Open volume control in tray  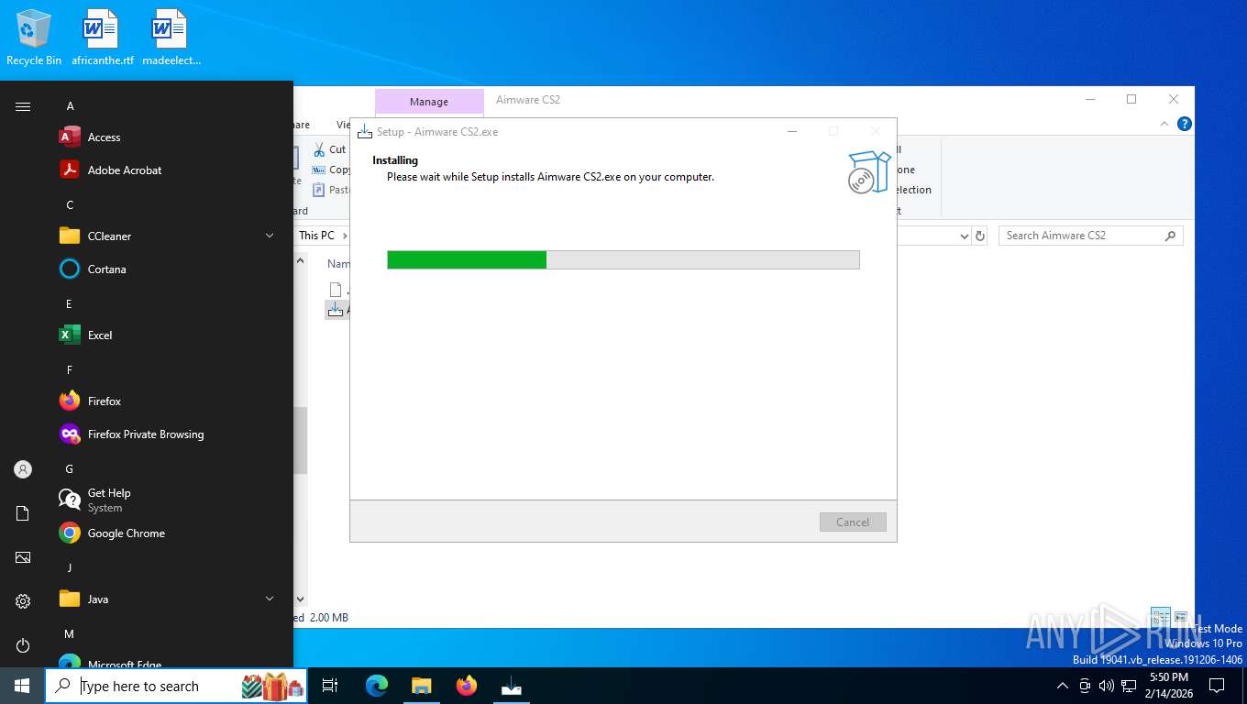click(1107, 686)
